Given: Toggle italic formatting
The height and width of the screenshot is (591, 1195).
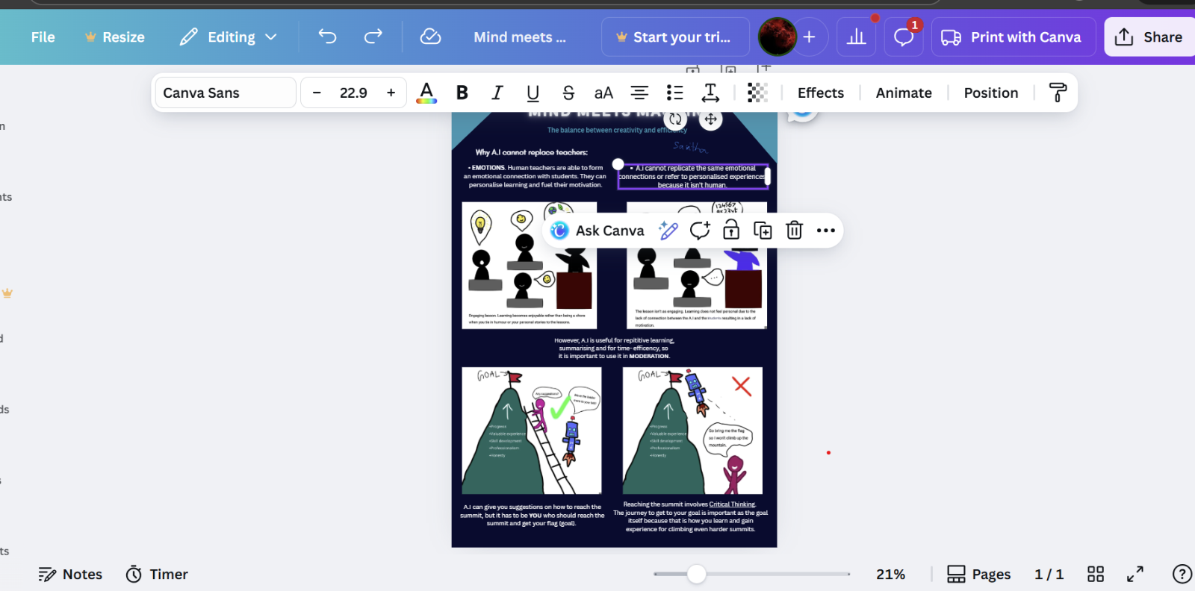Looking at the screenshot, I should point(497,93).
